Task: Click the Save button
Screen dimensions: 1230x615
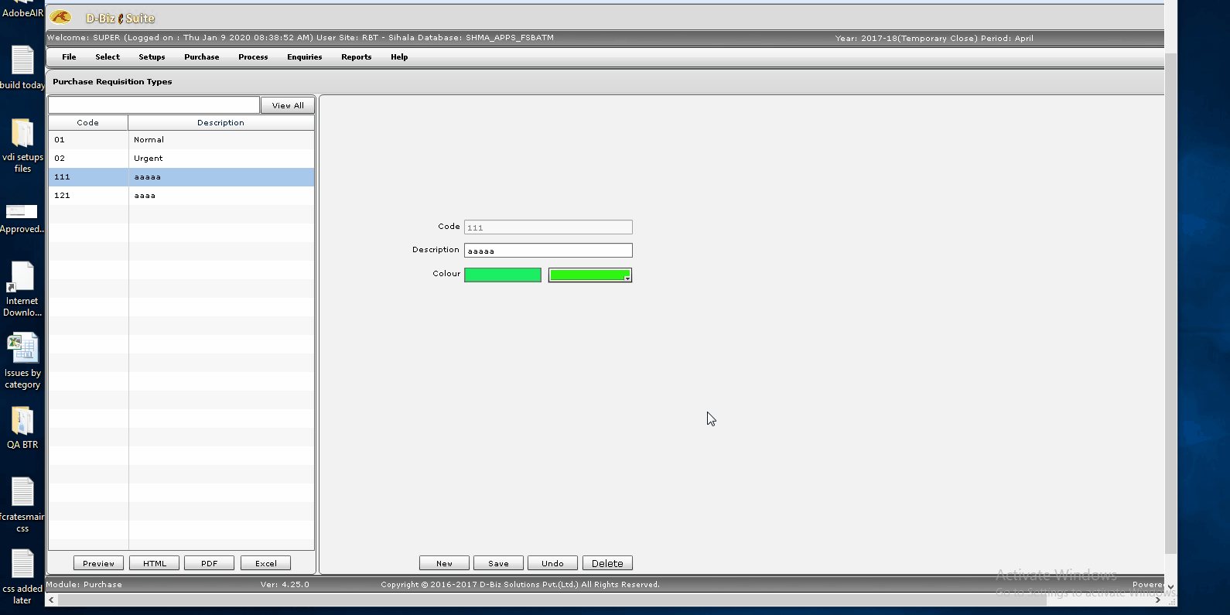Action: pos(498,563)
